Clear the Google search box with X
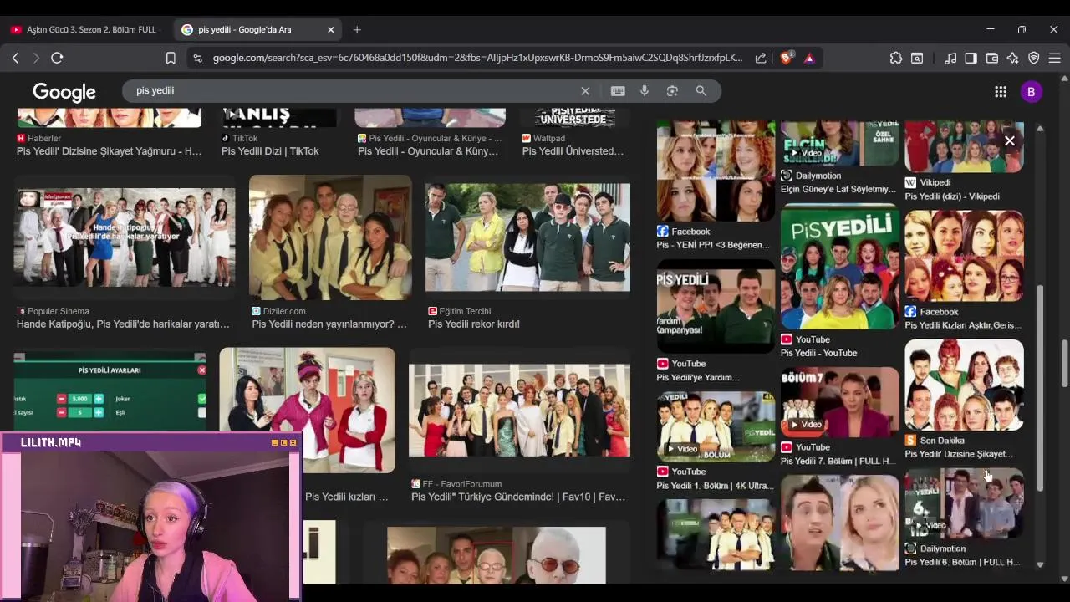Image resolution: width=1070 pixels, height=602 pixels. [585, 90]
